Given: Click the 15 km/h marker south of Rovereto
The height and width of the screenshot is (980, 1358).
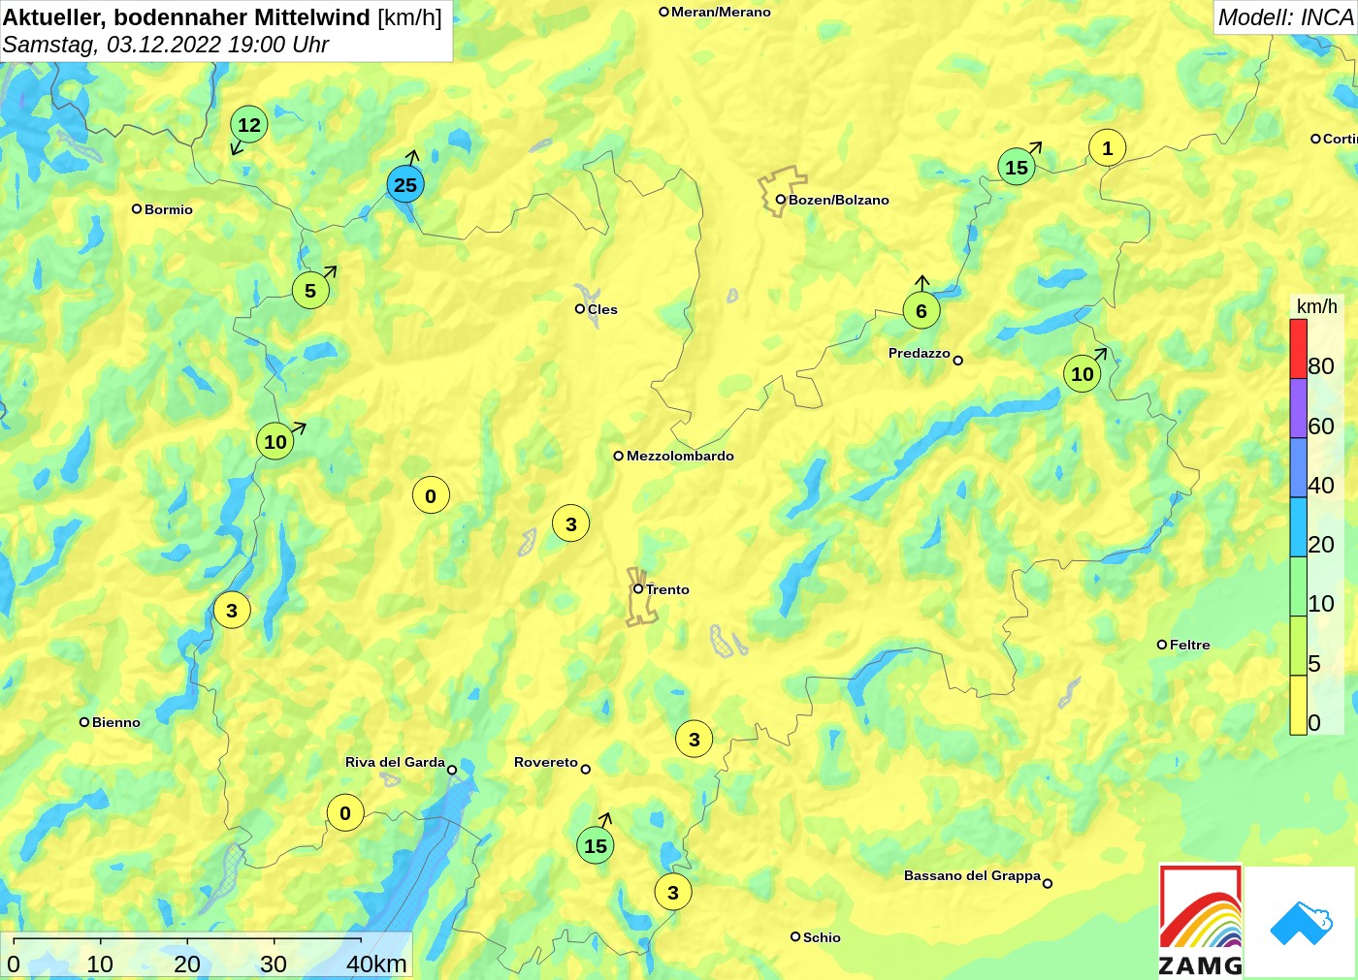Looking at the screenshot, I should click(596, 845).
